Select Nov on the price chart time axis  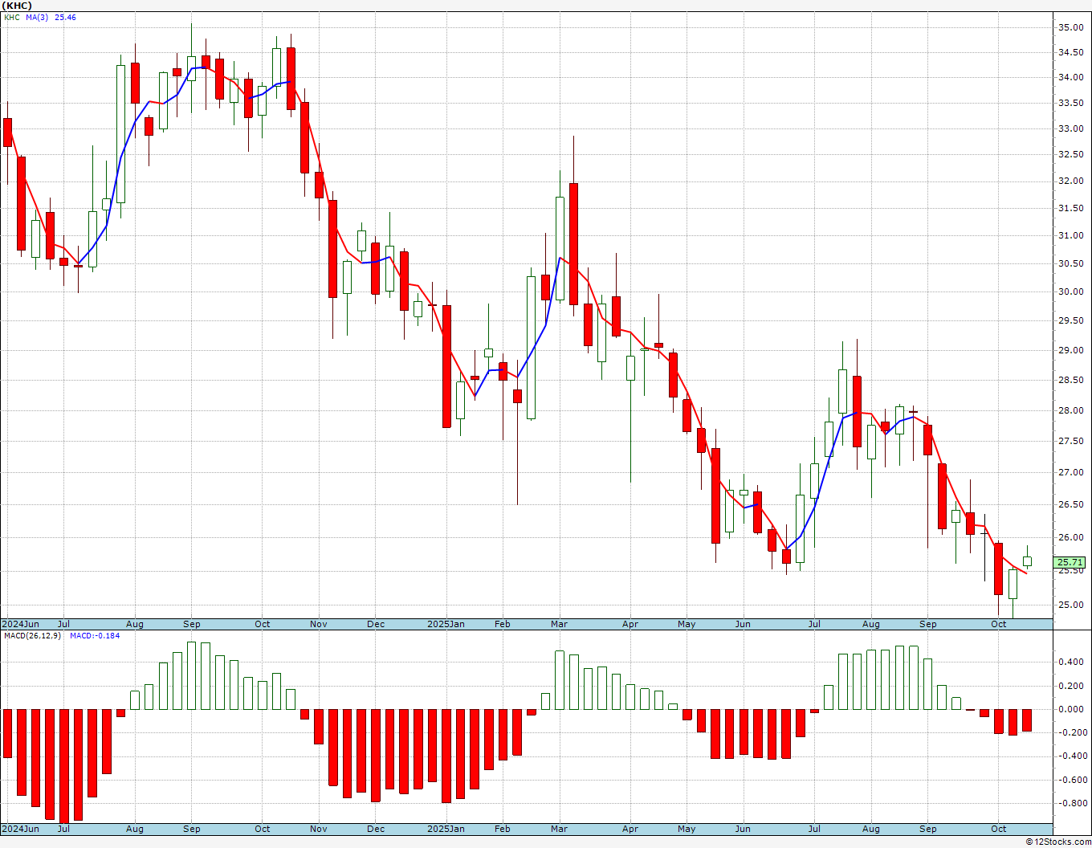(319, 624)
